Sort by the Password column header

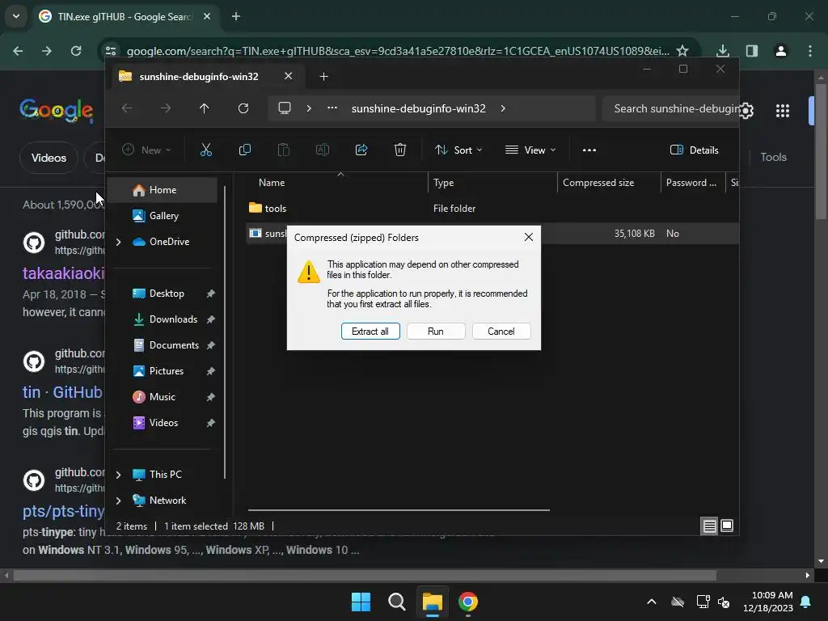(693, 183)
